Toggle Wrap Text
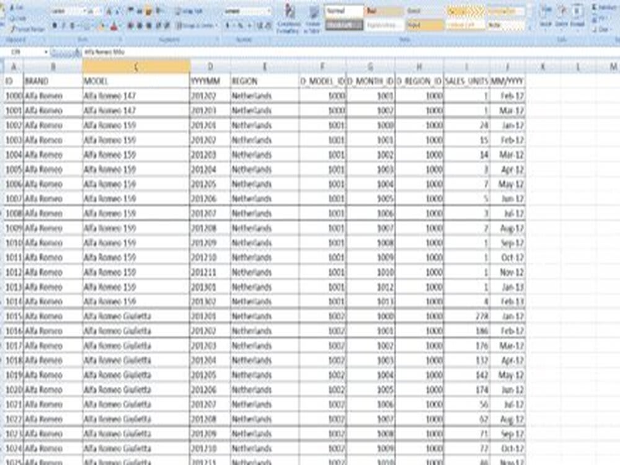Image resolution: width=620 pixels, height=465 pixels. 189,11
